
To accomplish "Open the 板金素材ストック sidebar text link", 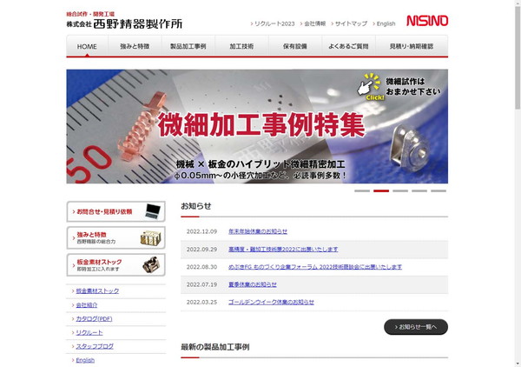I will (97, 290).
